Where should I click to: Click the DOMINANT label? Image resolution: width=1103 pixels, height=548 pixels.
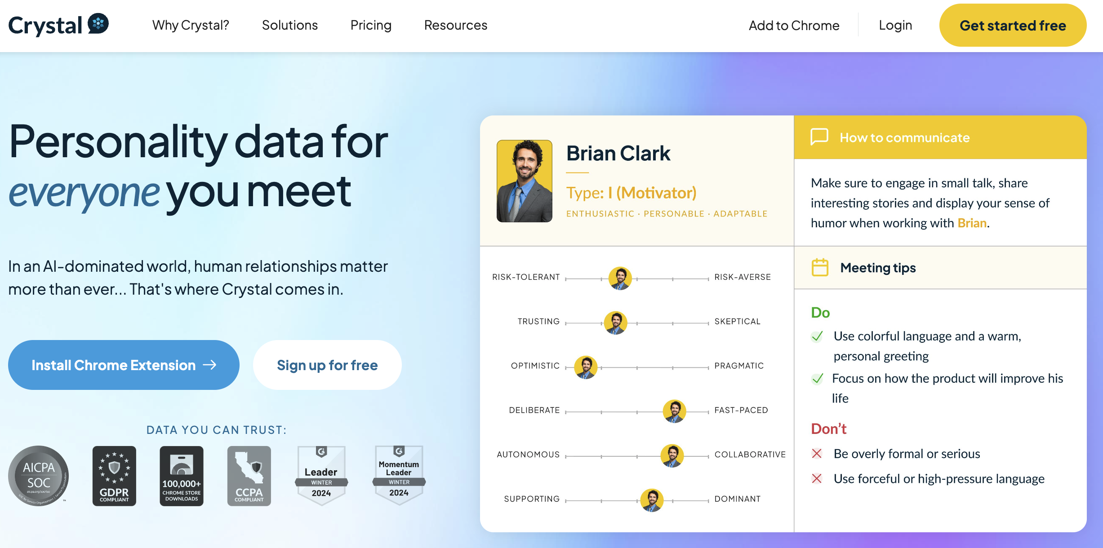[737, 499]
